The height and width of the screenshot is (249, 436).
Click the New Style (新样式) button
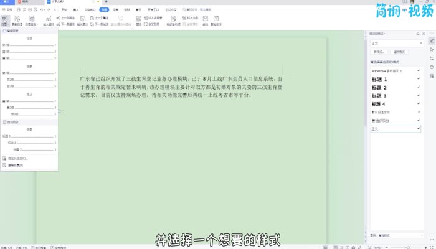pos(379,52)
